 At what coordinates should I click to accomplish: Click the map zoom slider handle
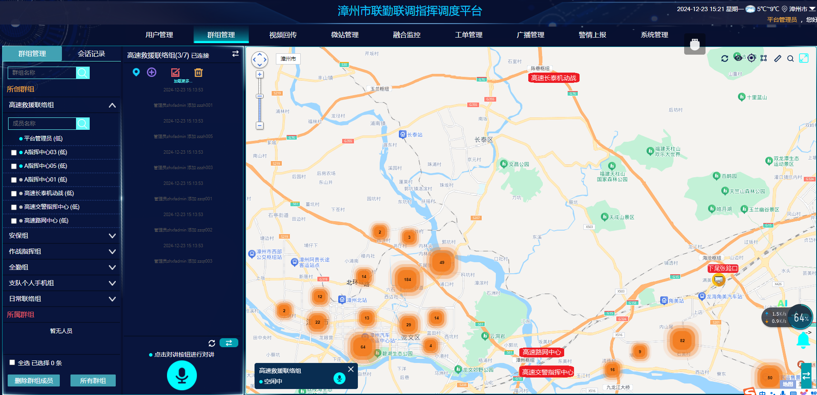[260, 97]
